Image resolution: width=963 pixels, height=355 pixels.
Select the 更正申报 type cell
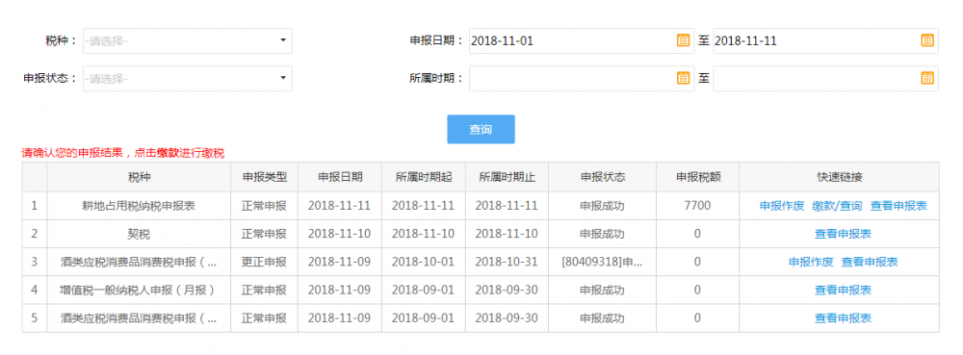pos(264,262)
